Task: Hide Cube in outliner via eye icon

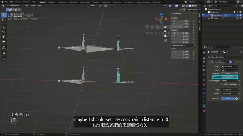Action: [237, 18]
